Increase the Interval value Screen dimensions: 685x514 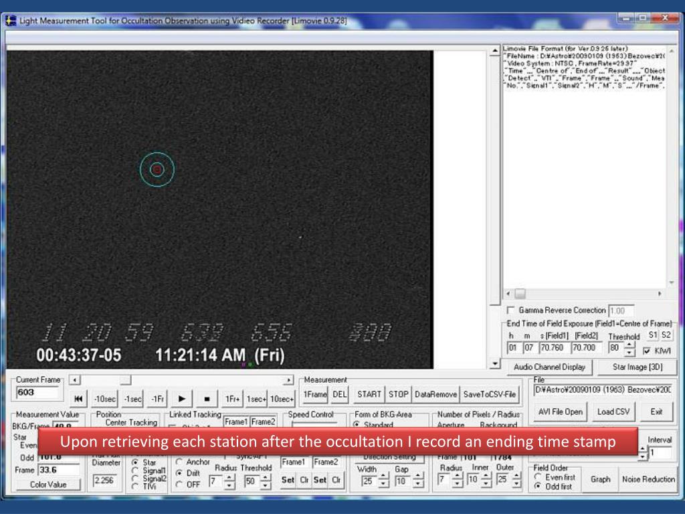click(642, 449)
